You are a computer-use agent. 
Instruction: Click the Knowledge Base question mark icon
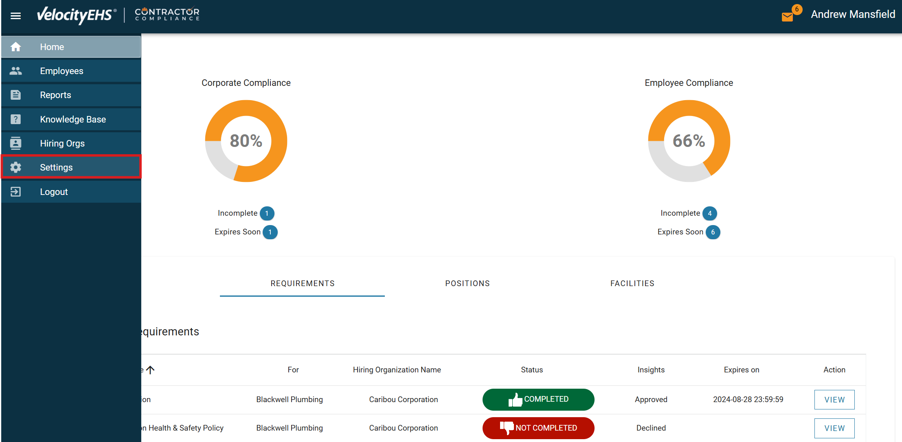(15, 119)
